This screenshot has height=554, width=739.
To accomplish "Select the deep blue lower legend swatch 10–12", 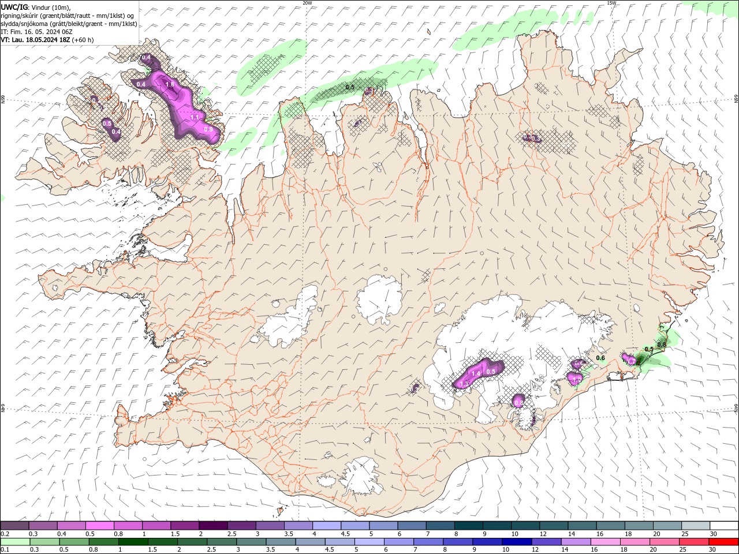I will click(516, 542).
